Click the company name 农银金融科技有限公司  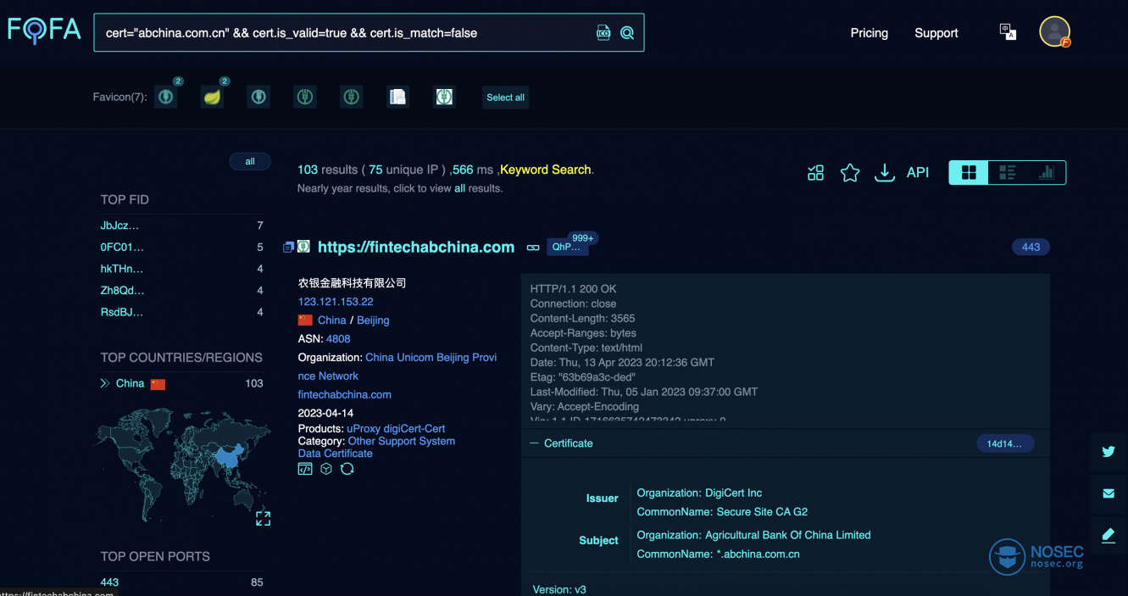click(x=353, y=283)
